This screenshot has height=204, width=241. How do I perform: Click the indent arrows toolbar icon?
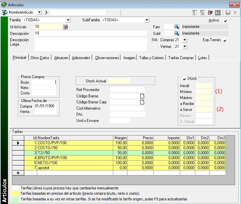pos(210,13)
